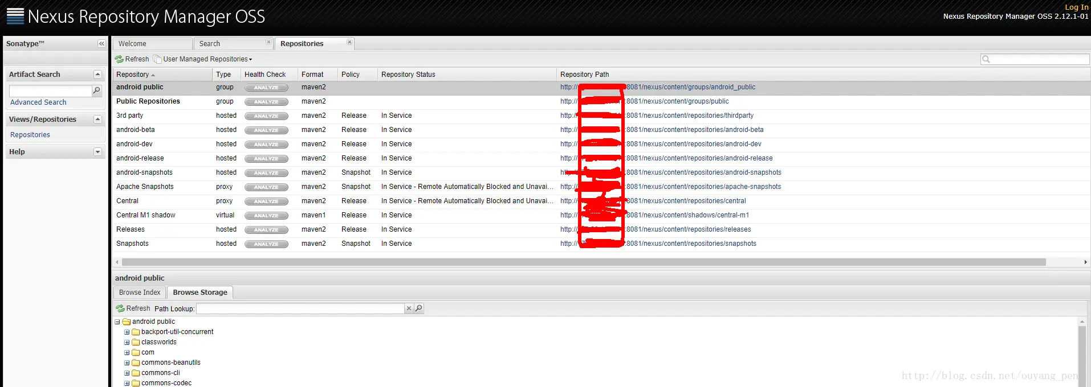Viewport: 1091px width, 387px height.
Task: Focus the Path Lookup input field
Action: [300, 308]
